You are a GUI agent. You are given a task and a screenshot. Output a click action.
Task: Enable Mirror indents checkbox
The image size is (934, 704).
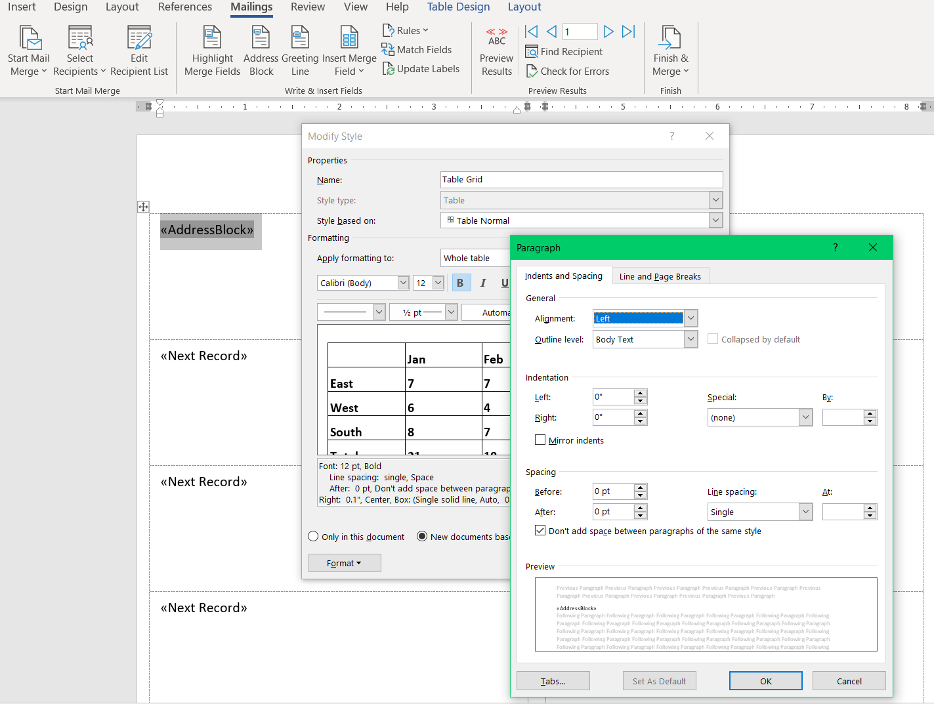click(x=540, y=440)
